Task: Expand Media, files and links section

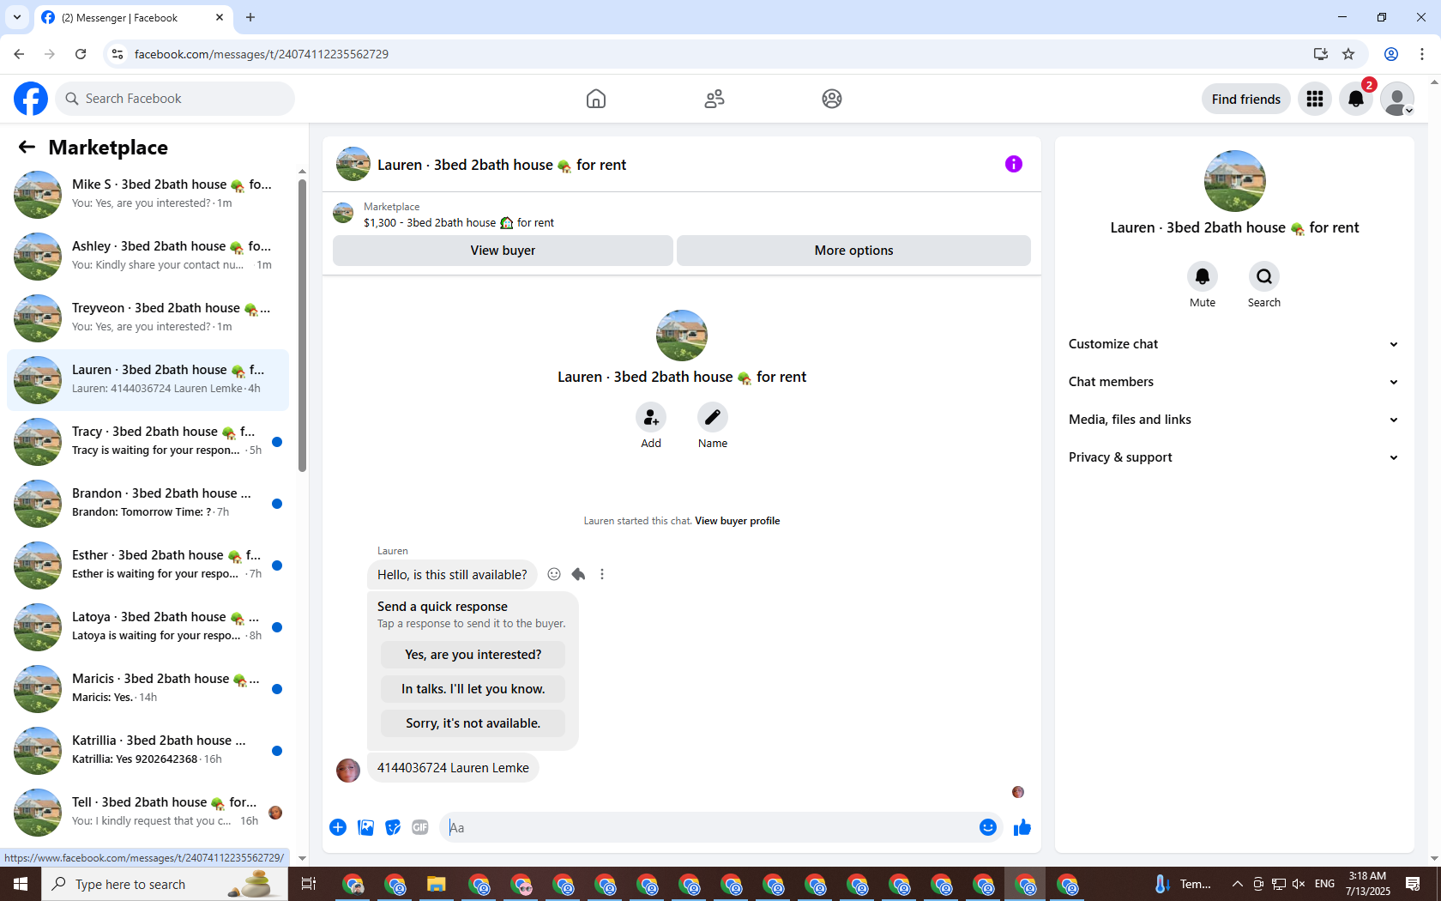Action: [x=1234, y=420]
